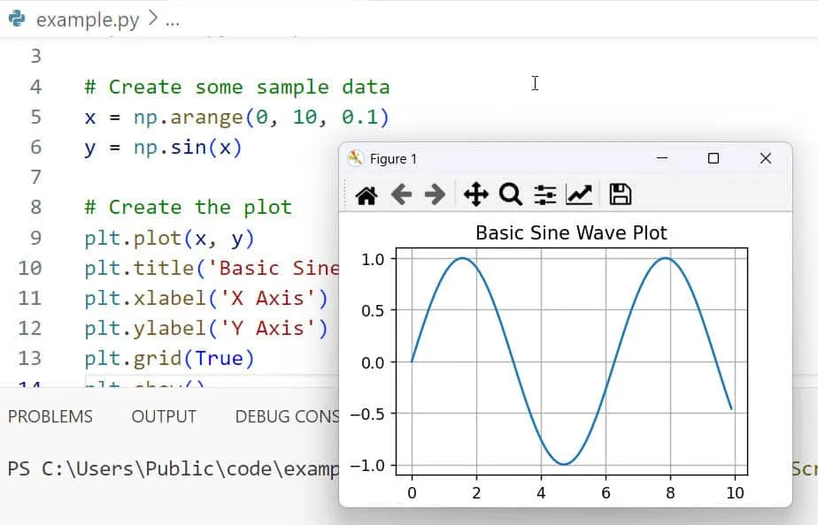
Task: Switch to the PROBLEMS panel tab
Action: coord(50,416)
